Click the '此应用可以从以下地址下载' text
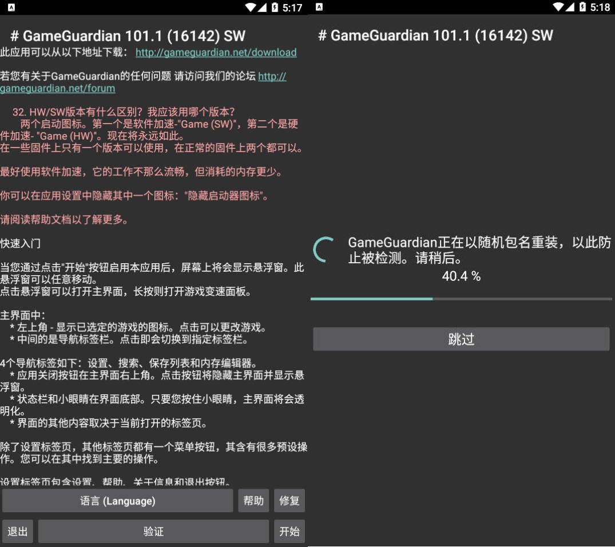The image size is (615, 547). tap(64, 52)
